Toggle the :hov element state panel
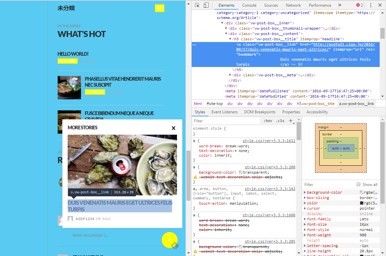This screenshot has height=256, width=386. tap(268, 121)
